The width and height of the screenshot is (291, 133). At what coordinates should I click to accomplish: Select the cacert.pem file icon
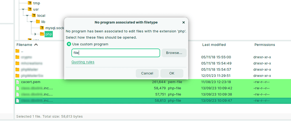point(17,82)
